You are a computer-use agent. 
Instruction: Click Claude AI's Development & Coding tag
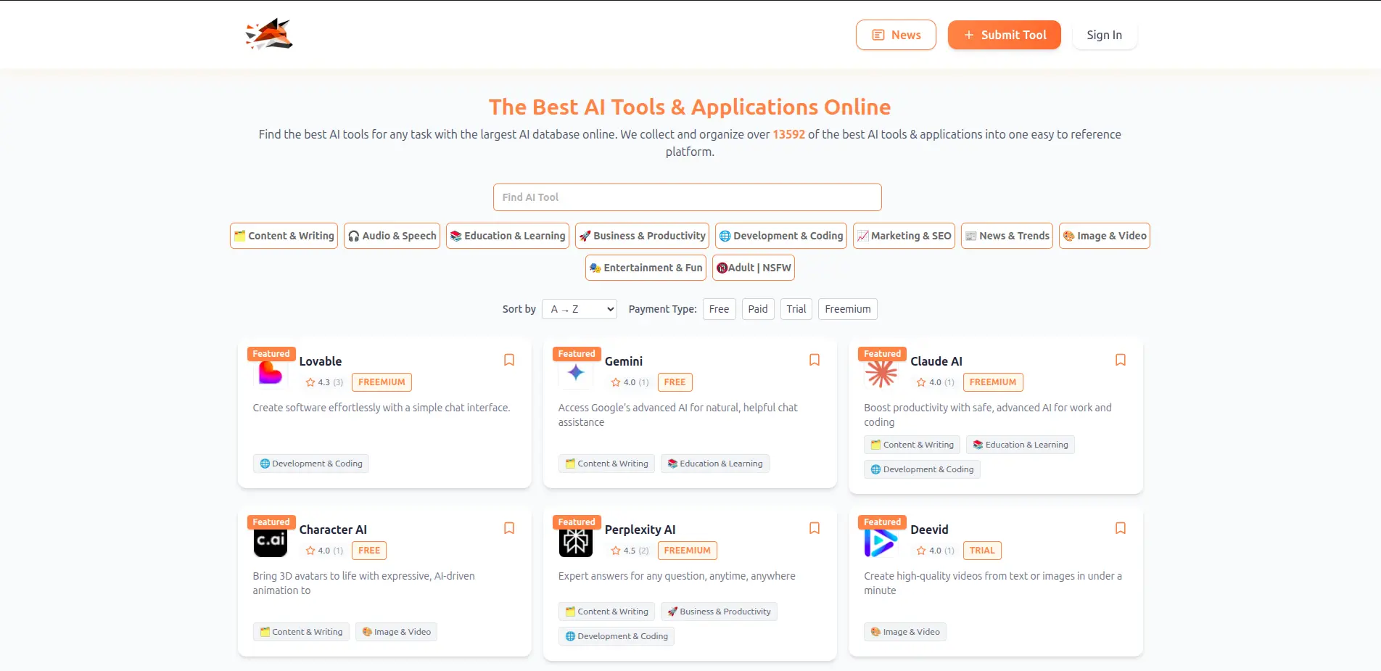[922, 469]
